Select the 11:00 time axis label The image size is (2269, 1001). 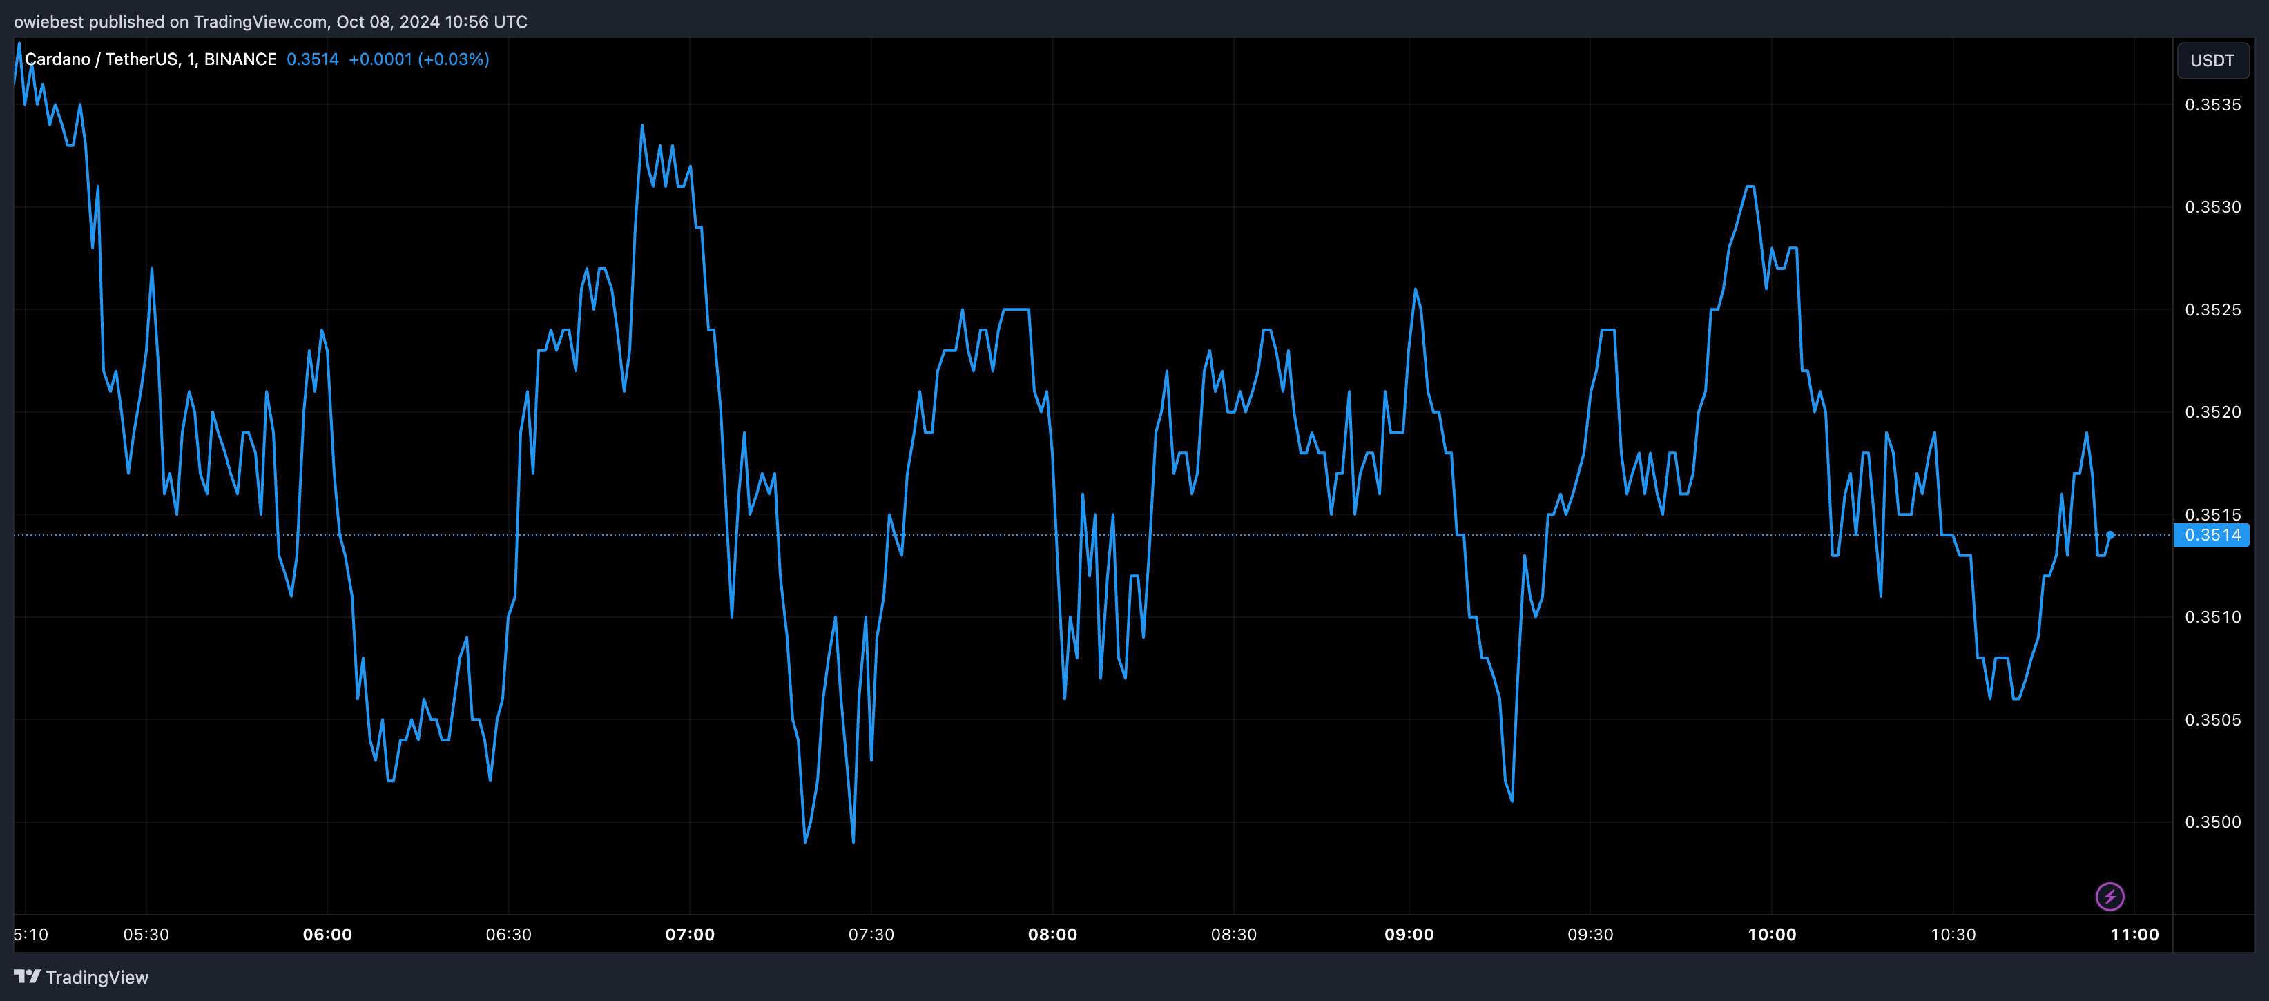(2134, 934)
